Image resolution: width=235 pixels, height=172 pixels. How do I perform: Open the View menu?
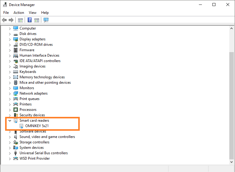coord(32,13)
